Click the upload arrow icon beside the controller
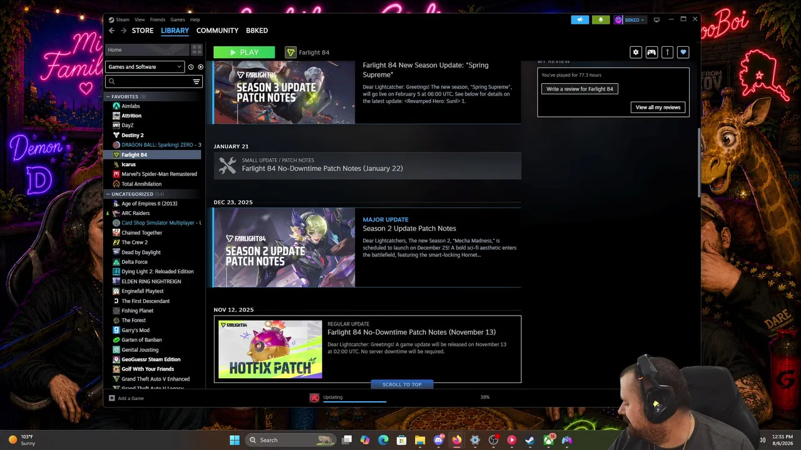 (x=667, y=52)
